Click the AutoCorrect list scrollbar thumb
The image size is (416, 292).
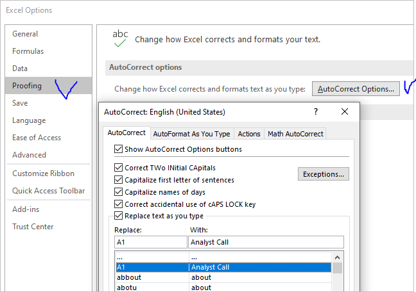(x=337, y=268)
